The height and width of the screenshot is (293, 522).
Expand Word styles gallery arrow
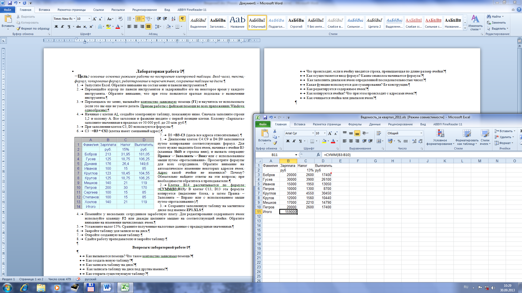465,28
